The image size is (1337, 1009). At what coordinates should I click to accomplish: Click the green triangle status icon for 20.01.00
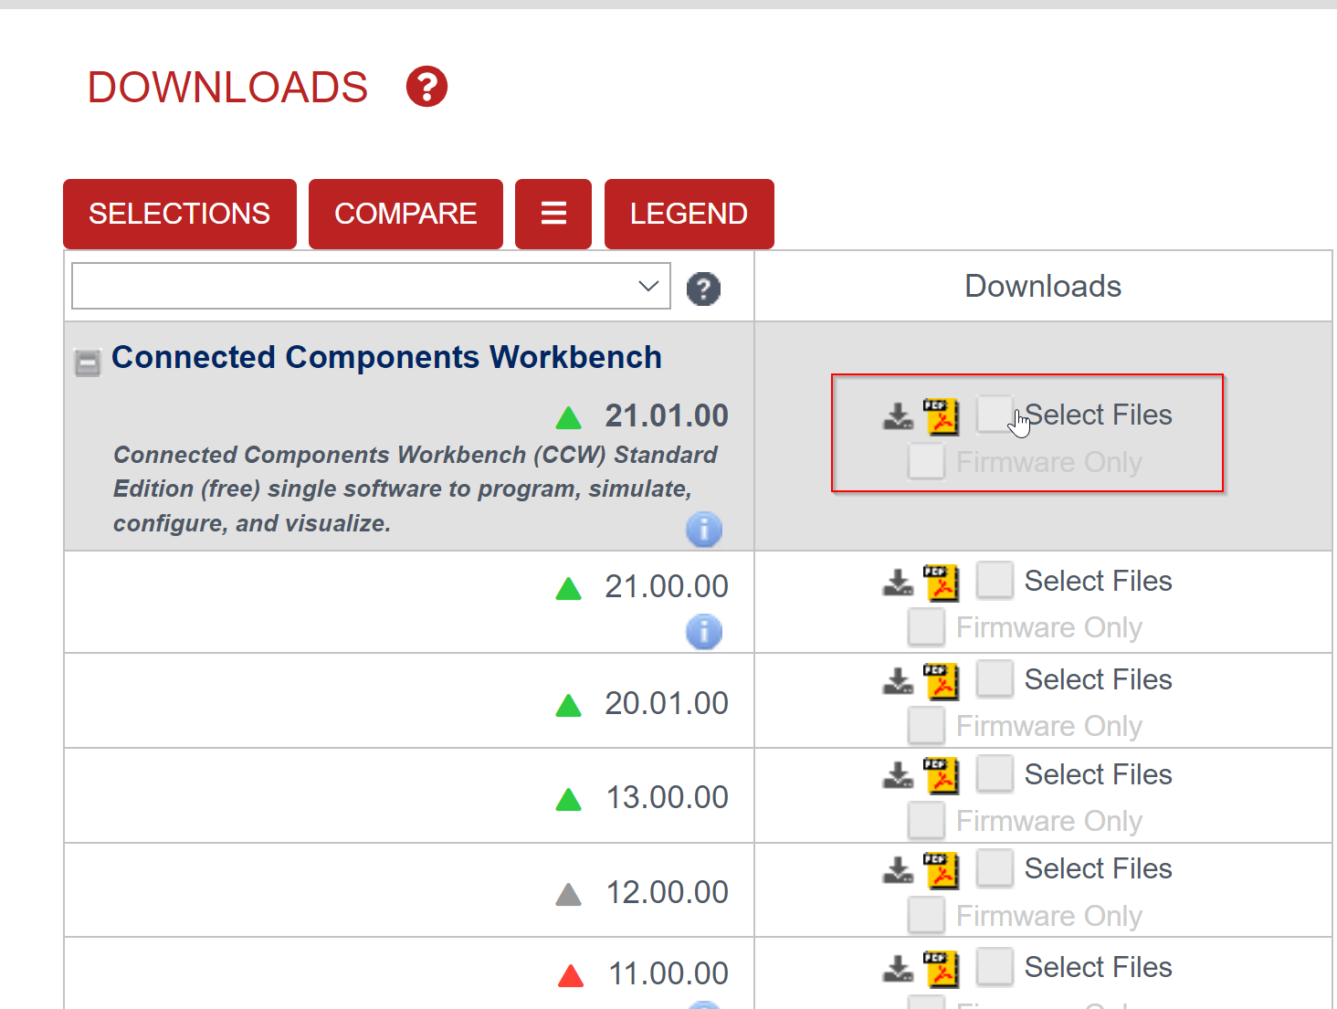[569, 706]
